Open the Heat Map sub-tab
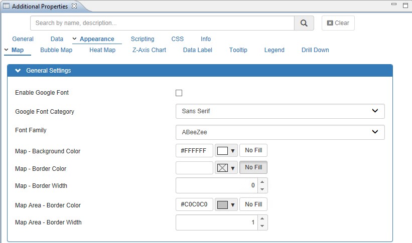Image resolution: width=412 pixels, height=243 pixels. tap(102, 50)
